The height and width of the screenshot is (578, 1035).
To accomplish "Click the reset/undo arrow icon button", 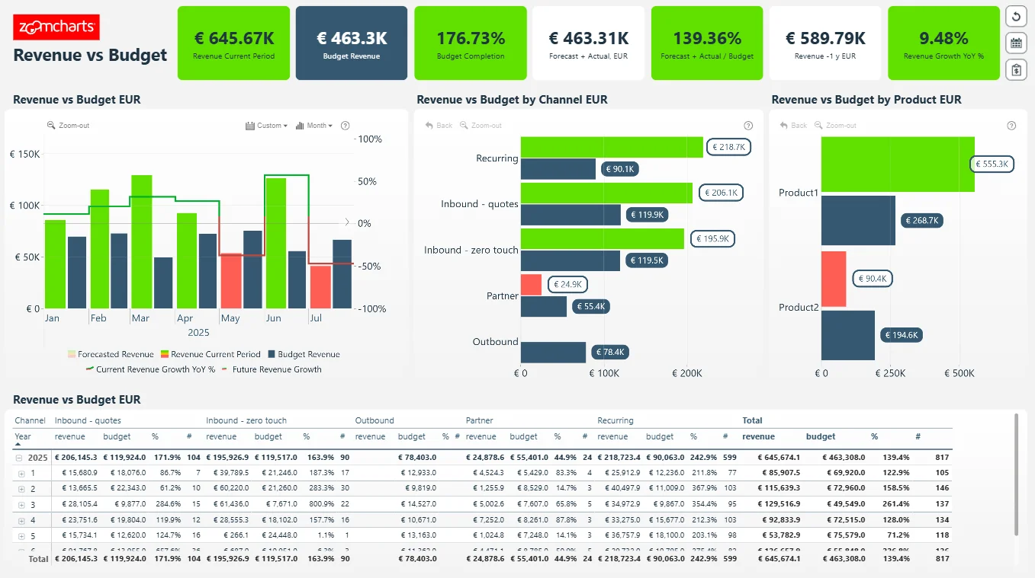I will point(1016,16).
